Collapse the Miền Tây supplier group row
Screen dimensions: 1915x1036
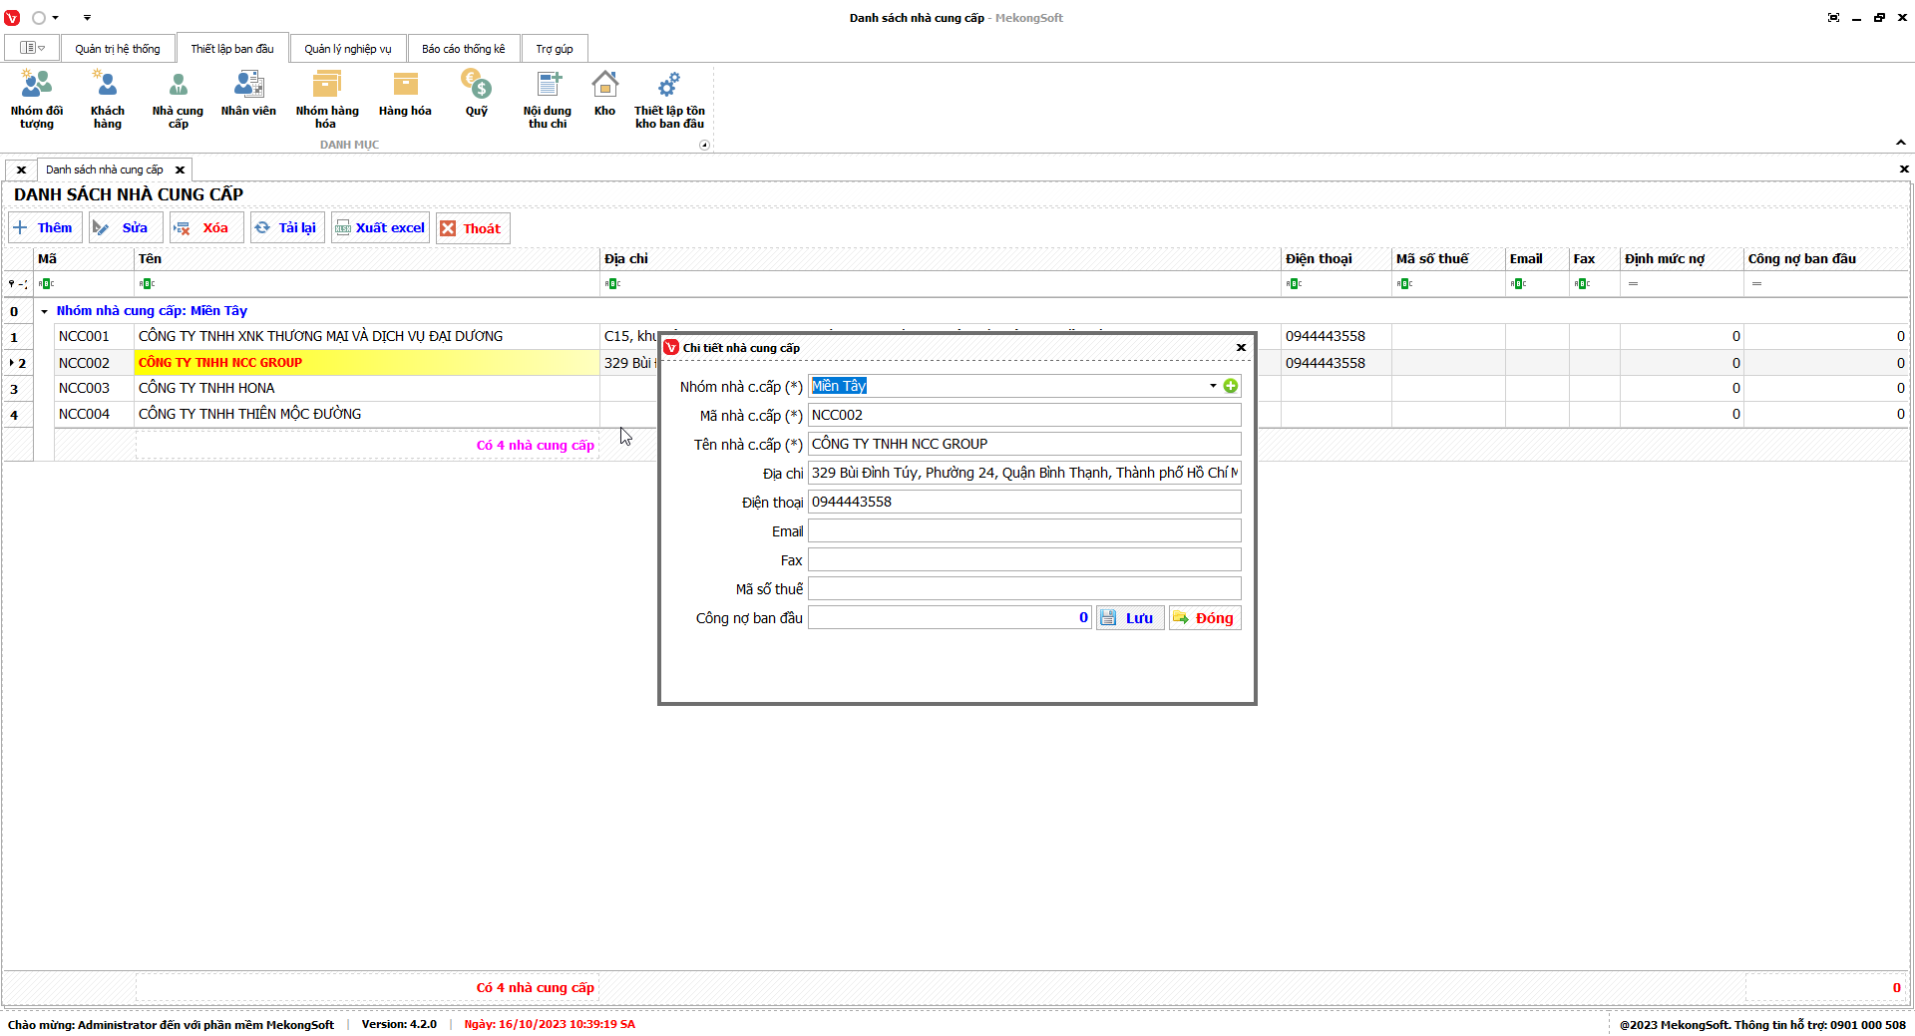tap(44, 311)
